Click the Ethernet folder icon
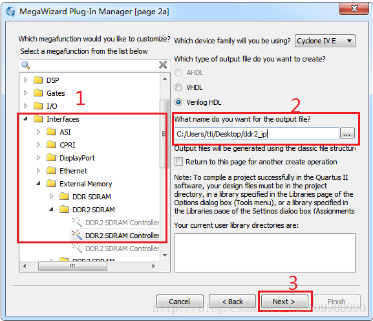This screenshot has width=373, height=321. coord(51,170)
